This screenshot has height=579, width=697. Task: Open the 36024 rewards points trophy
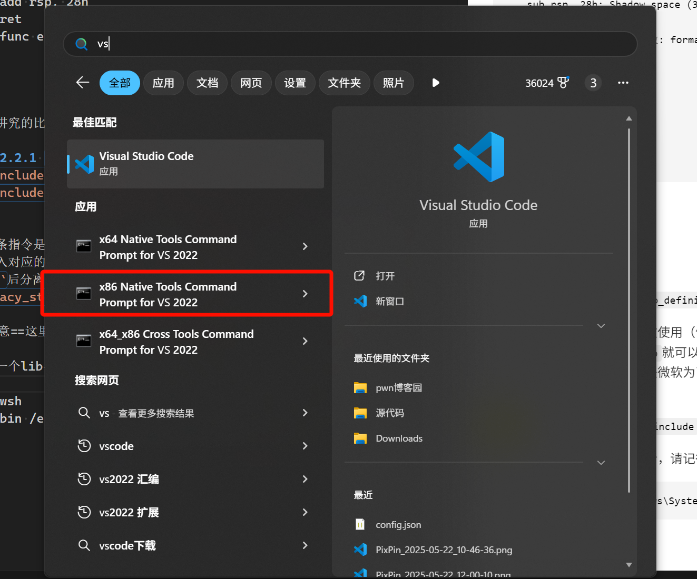(x=547, y=83)
